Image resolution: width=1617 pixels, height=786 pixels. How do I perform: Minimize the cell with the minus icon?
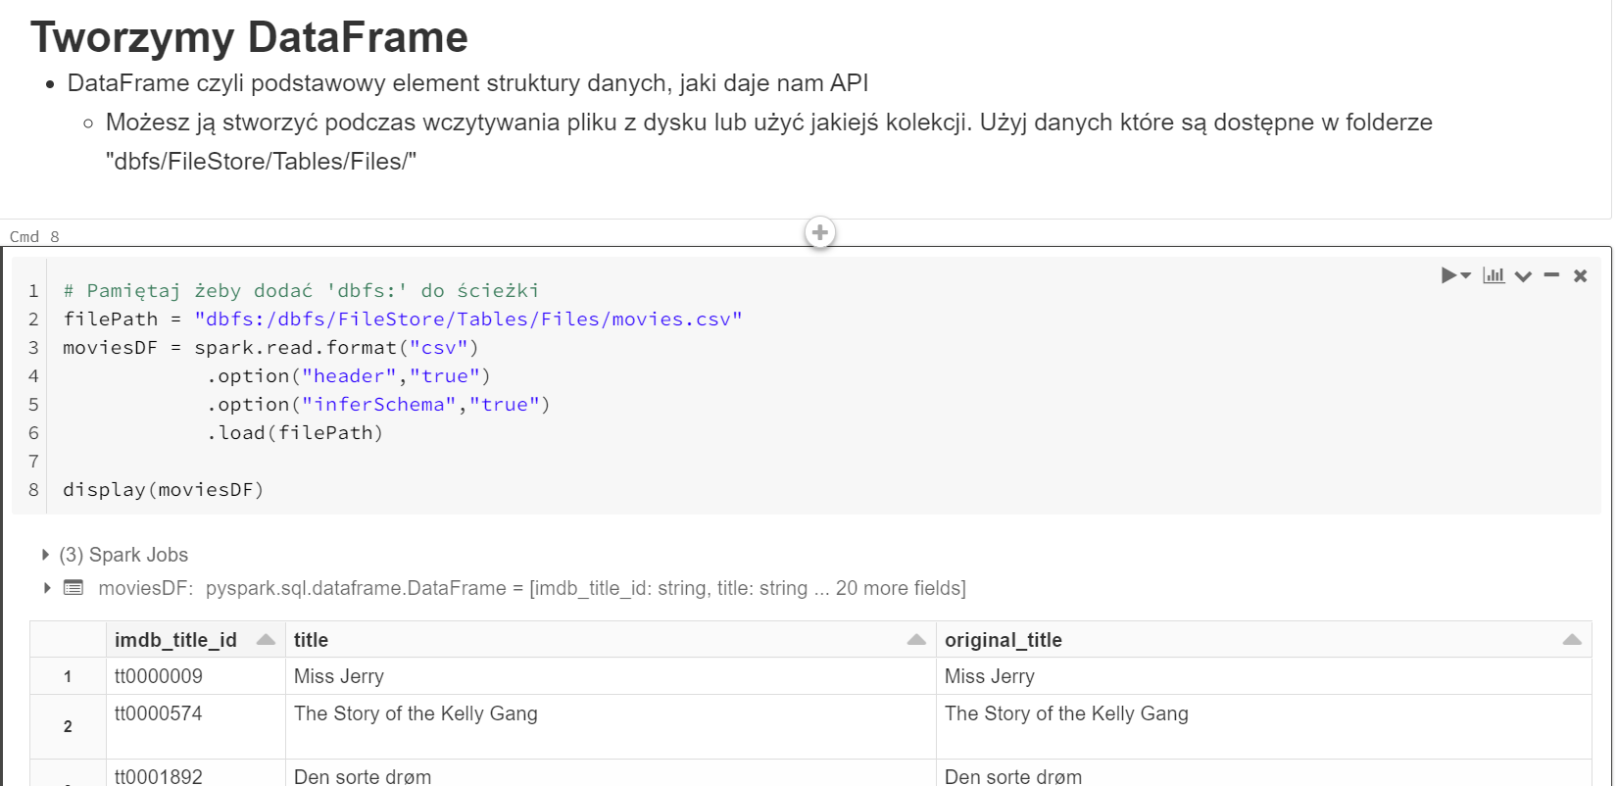coord(1551,275)
